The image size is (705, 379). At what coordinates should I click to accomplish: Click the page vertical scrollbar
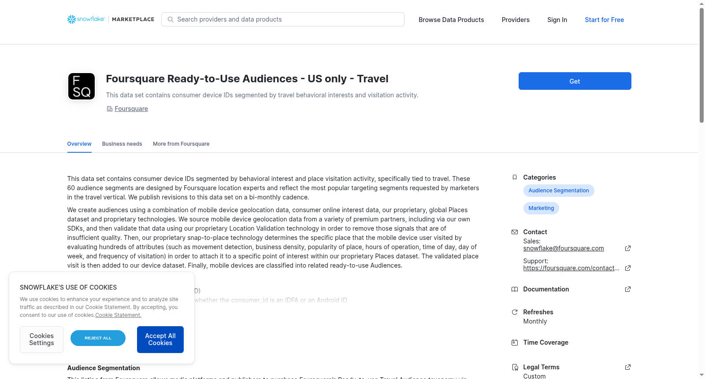pos(701,65)
